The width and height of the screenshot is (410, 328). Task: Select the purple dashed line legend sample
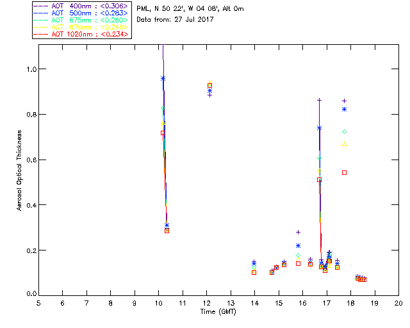pyautogui.click(x=41, y=6)
